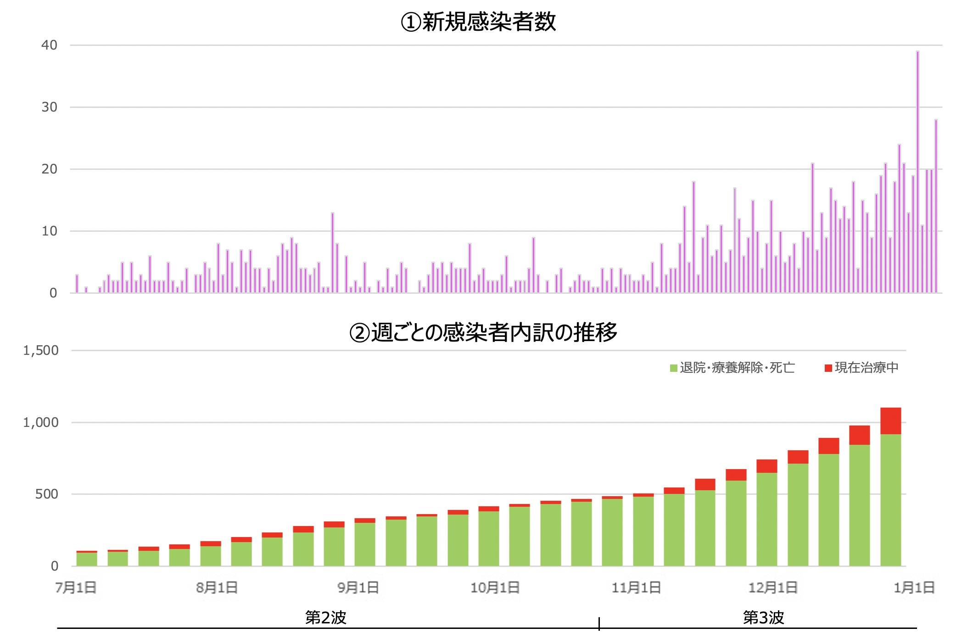962x639 pixels.
Task: Click the x-axis label 8月1日
Action: (217, 588)
